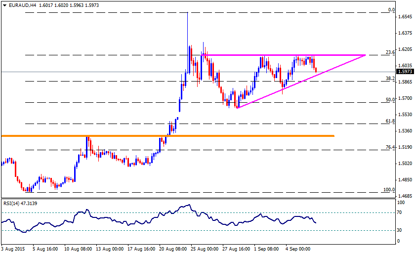The width and height of the screenshot is (415, 253).
Task: Click the 0.0 Fibonacci level label
Action: coord(391,10)
